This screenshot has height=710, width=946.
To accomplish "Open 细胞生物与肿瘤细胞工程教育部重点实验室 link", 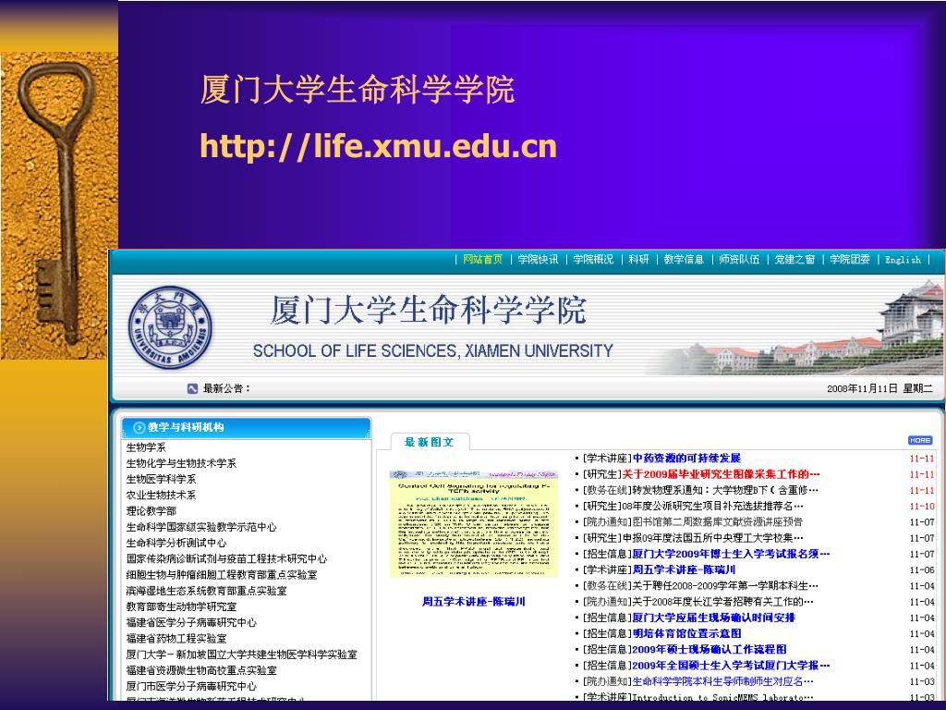I will click(222, 575).
